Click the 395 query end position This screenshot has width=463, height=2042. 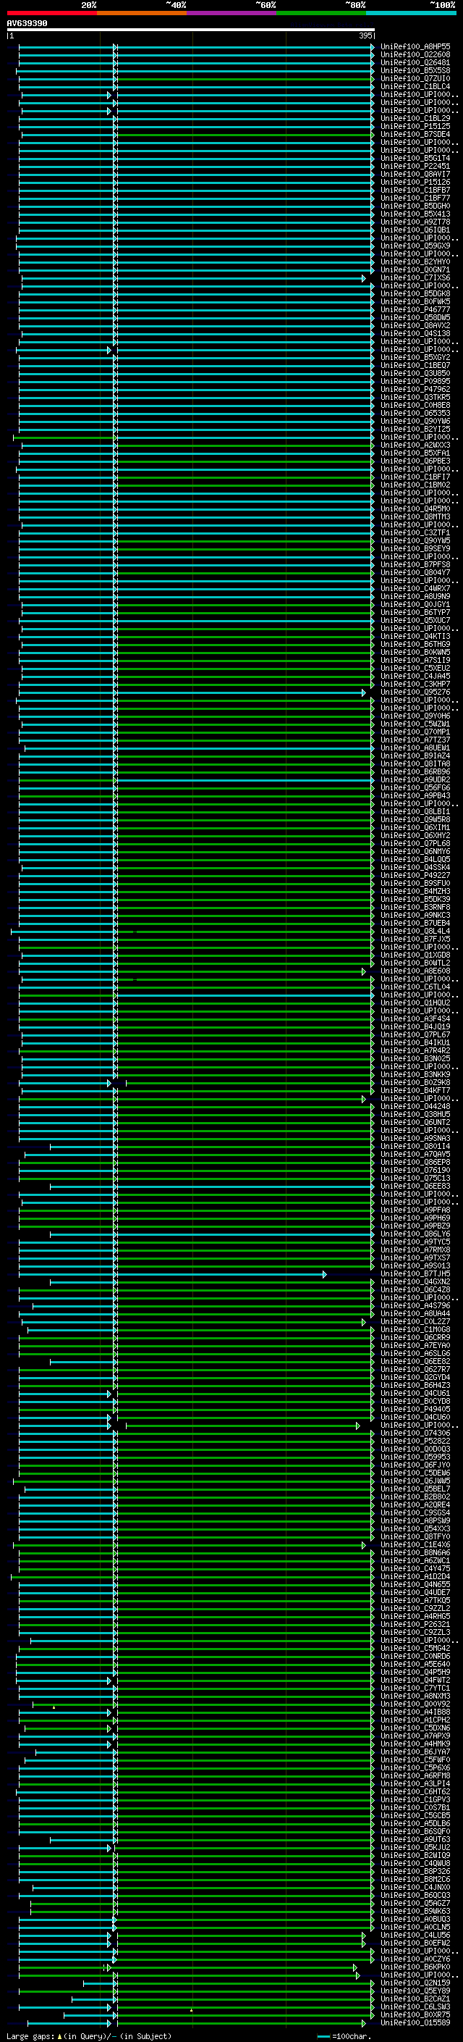365,35
